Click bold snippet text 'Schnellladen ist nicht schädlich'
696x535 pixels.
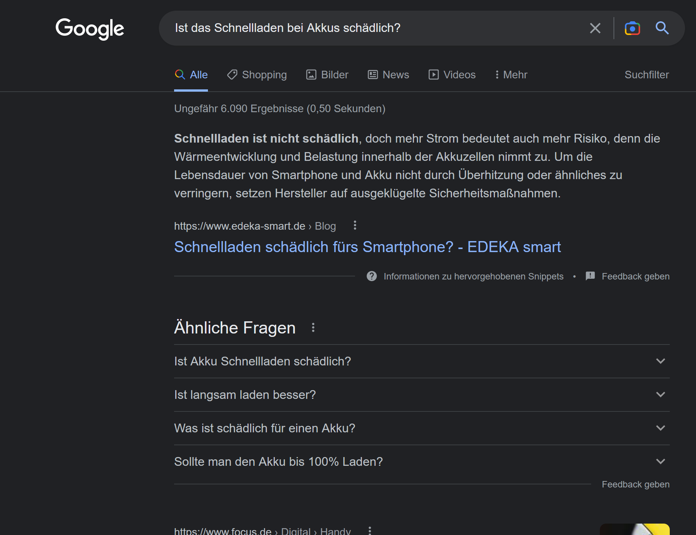(266, 138)
